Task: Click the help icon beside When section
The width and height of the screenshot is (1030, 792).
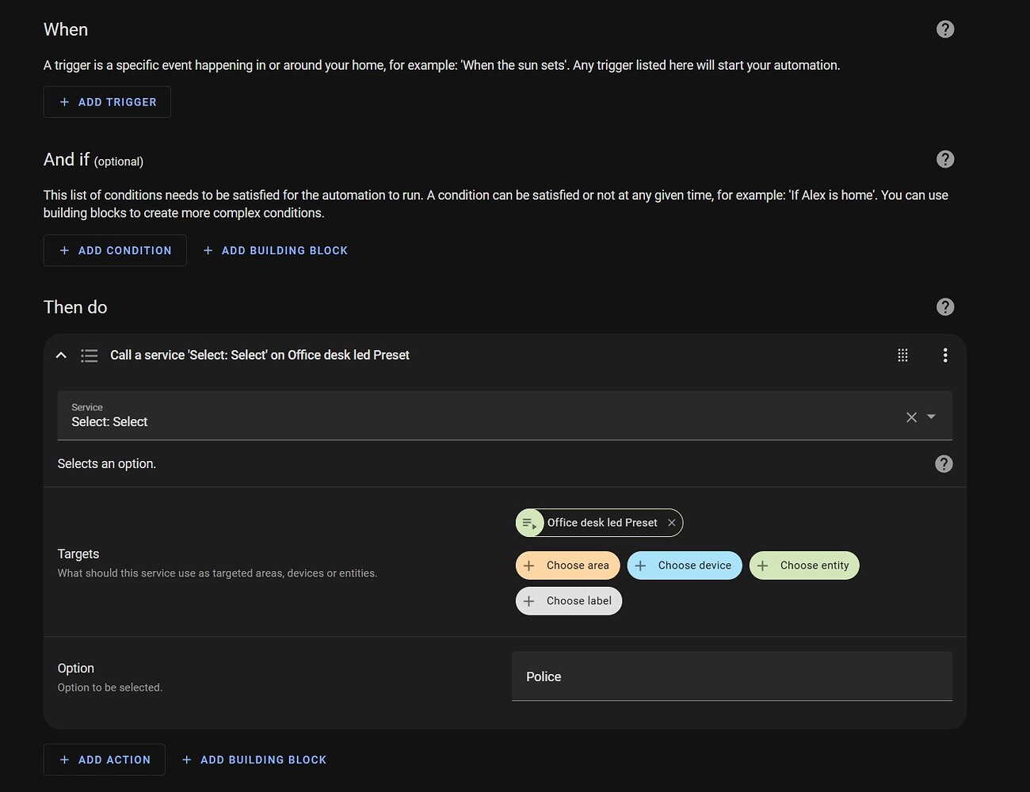Action: [945, 29]
